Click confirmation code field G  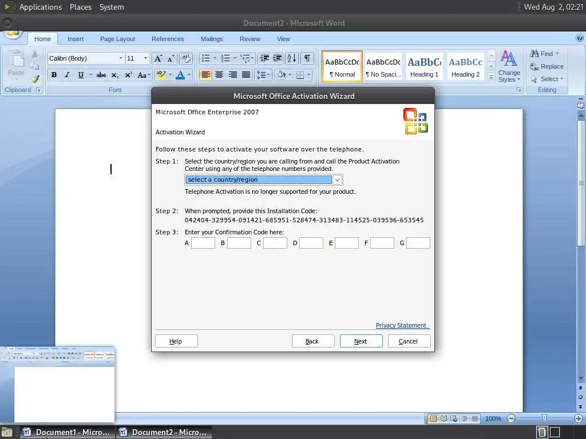point(418,243)
